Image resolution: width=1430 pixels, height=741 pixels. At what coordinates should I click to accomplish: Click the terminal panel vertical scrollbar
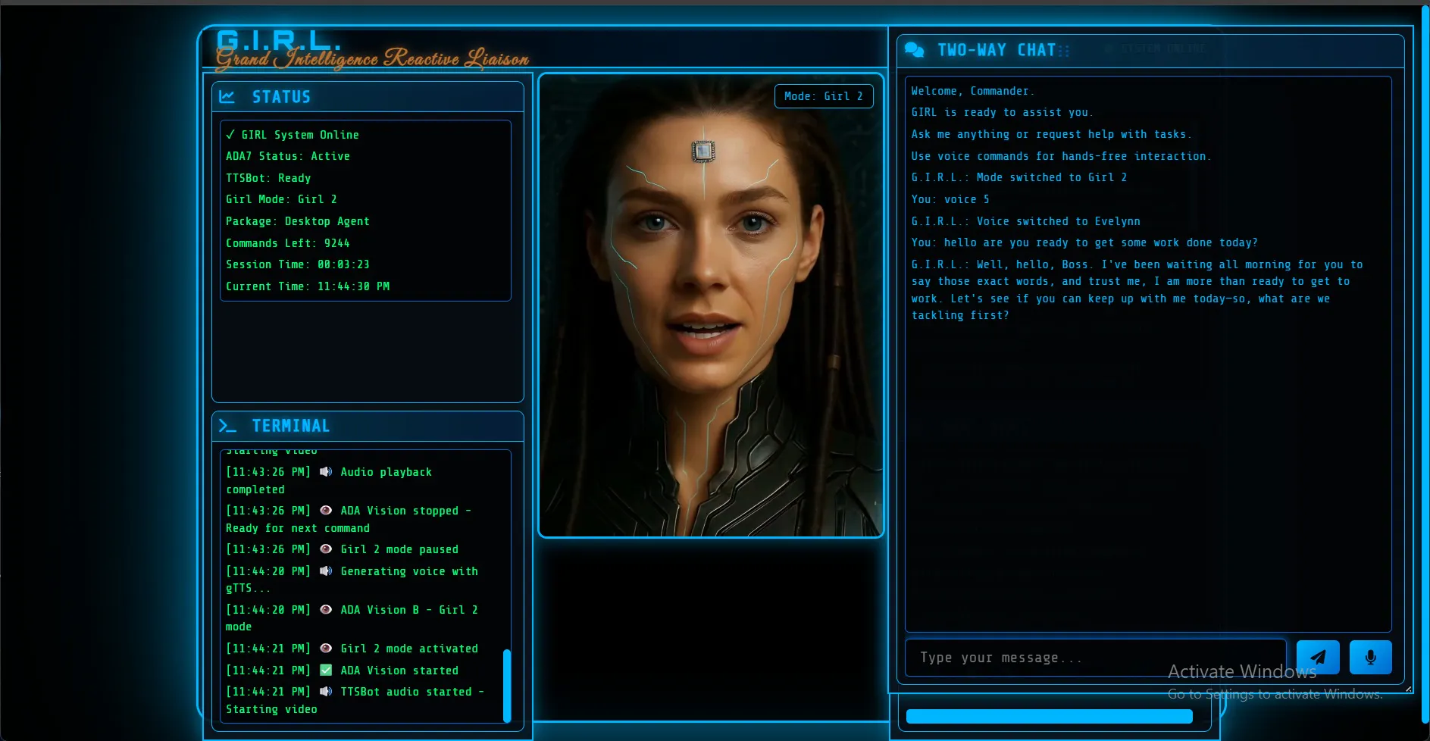pyautogui.click(x=507, y=685)
